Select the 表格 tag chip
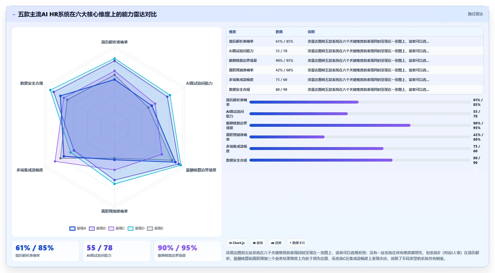495x273 pixels. click(x=258, y=243)
